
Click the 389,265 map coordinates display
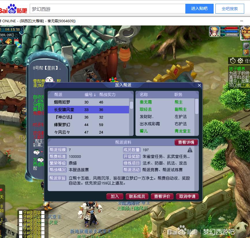tap(7, 35)
